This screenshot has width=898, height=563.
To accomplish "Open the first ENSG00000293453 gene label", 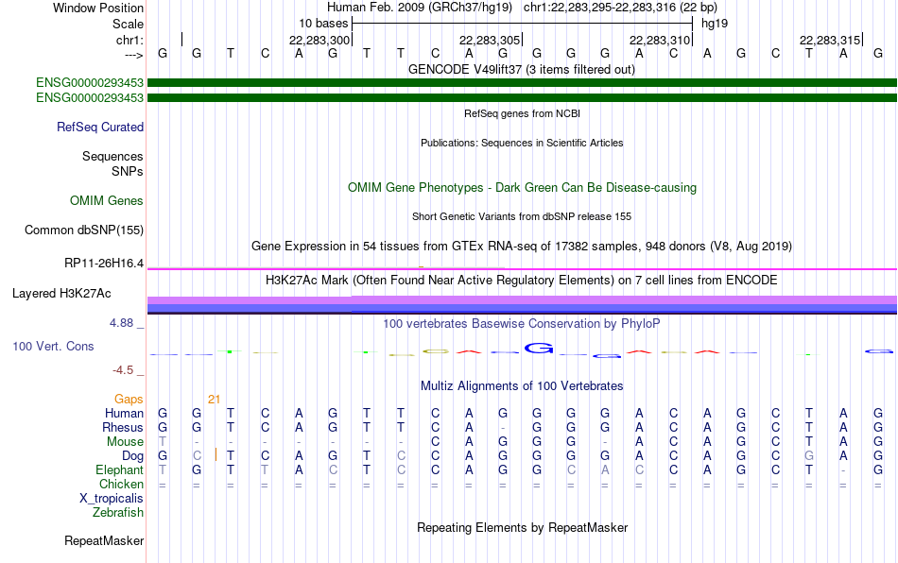I will tap(90, 82).
